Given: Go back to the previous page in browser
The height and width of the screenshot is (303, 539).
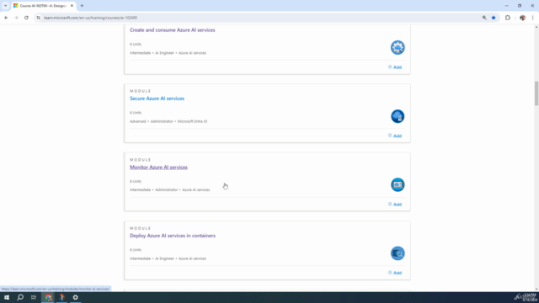Looking at the screenshot, I should click(x=6, y=18).
